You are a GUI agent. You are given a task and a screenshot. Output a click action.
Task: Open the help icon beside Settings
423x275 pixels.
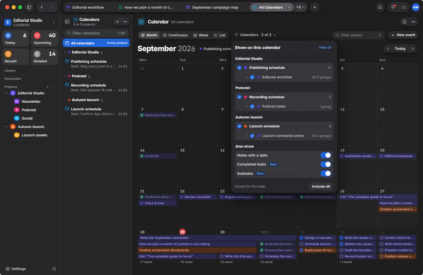[54, 269]
